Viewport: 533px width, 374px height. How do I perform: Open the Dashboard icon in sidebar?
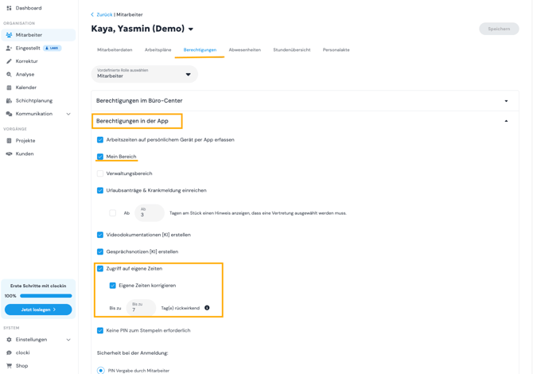tap(10, 8)
